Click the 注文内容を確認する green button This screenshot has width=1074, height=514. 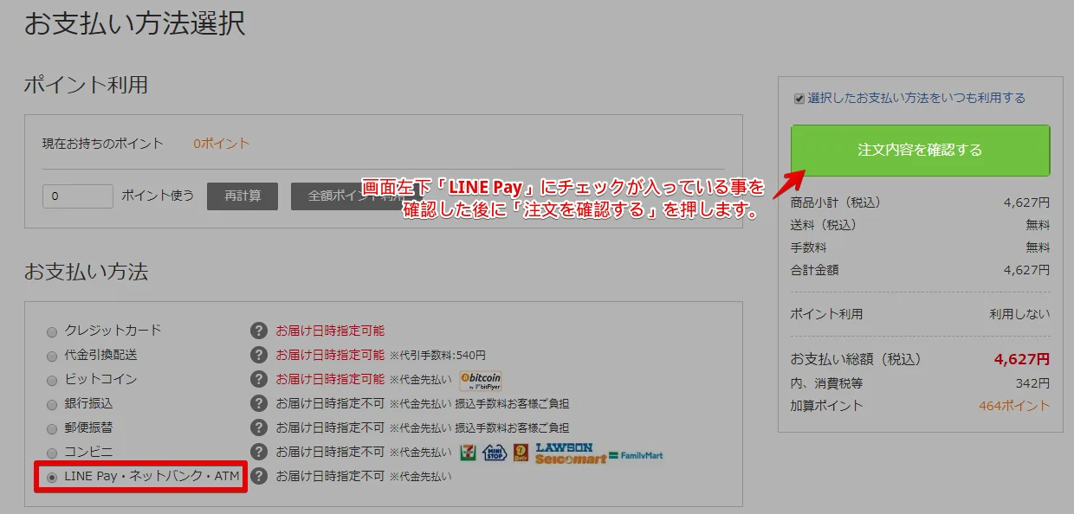click(x=920, y=151)
